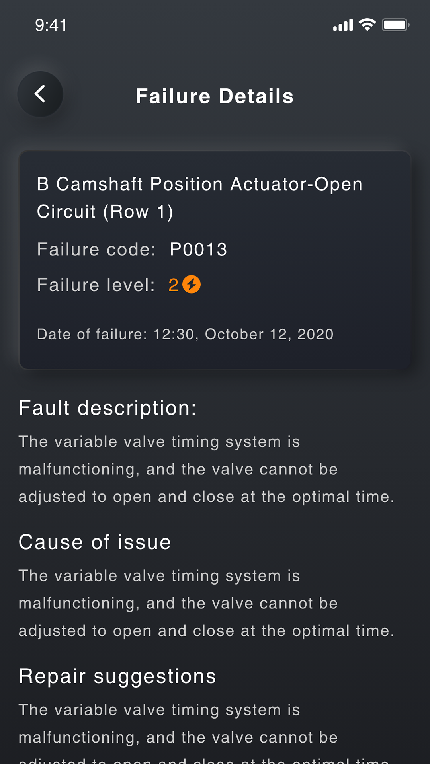Tap the Fault description paragraph text
This screenshot has height=764, width=430.
[206, 470]
